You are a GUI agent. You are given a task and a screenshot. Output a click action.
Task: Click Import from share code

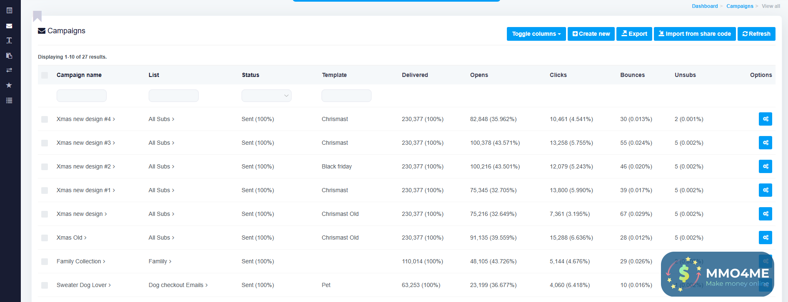[x=695, y=34]
